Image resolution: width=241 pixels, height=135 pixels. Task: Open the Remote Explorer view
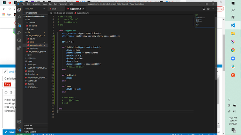[x=19, y=40]
